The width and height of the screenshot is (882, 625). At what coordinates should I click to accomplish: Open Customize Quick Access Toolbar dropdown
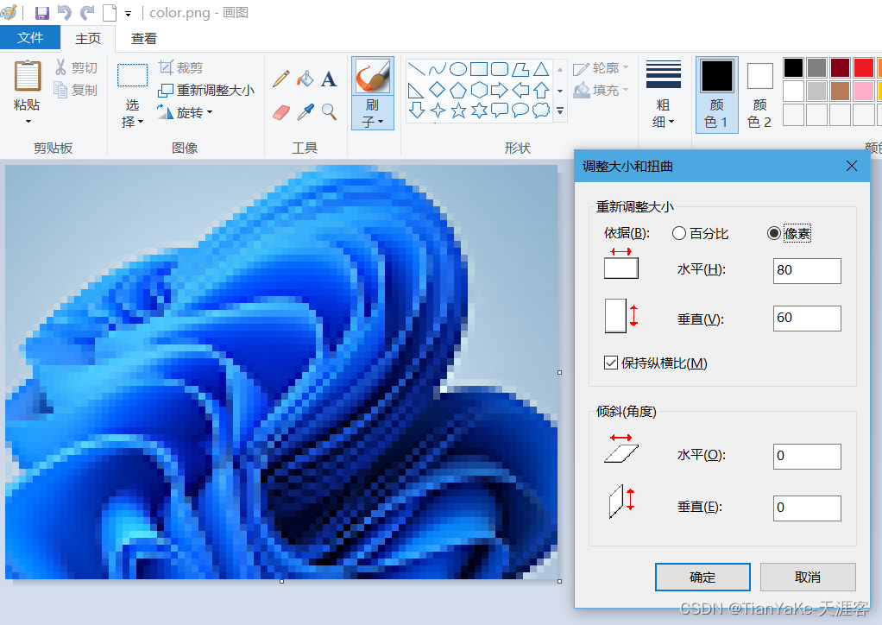pos(129,14)
